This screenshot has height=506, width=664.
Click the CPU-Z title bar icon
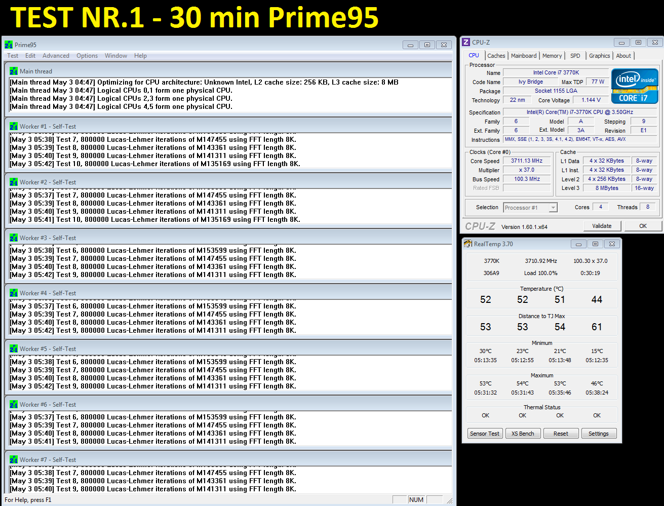coord(466,43)
